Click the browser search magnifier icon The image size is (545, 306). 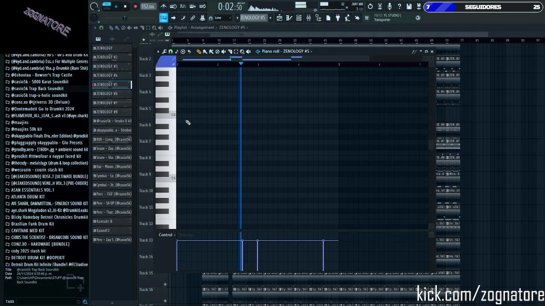pos(85,302)
